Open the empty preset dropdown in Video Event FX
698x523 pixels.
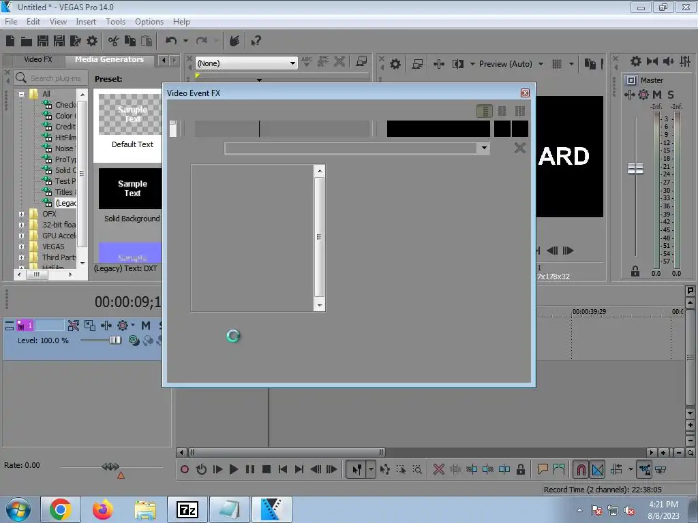pos(484,148)
